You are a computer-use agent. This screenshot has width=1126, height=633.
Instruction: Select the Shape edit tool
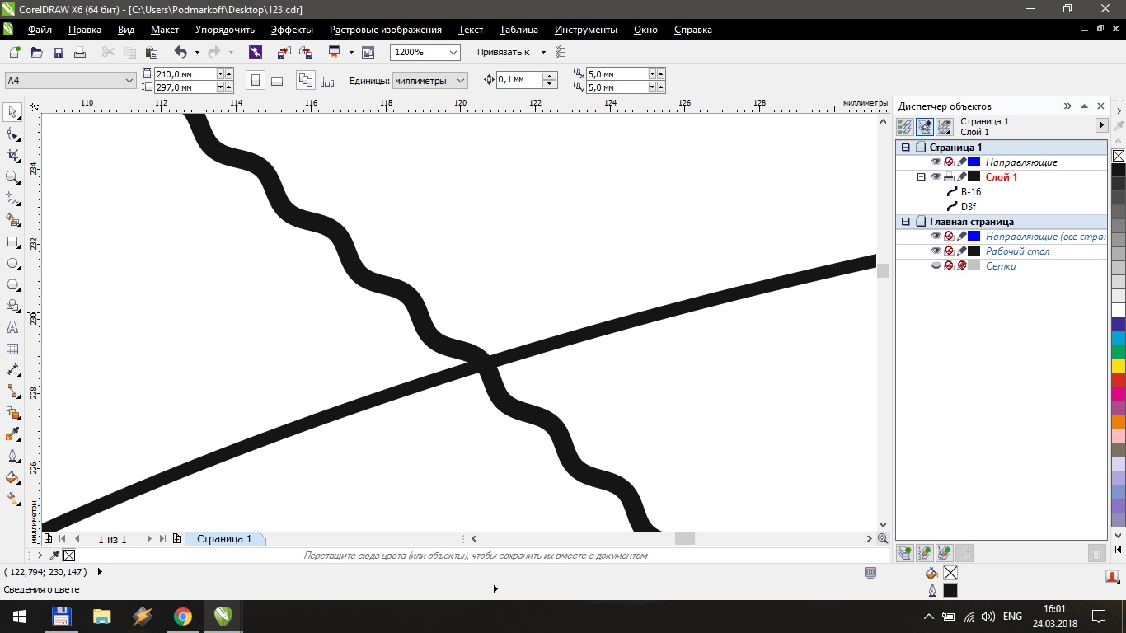(12, 134)
